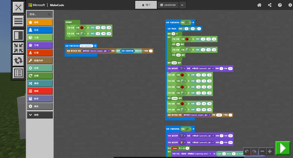Open the 生物 mobs block category
The image size is (293, 158).
pyautogui.click(x=40, y=45)
